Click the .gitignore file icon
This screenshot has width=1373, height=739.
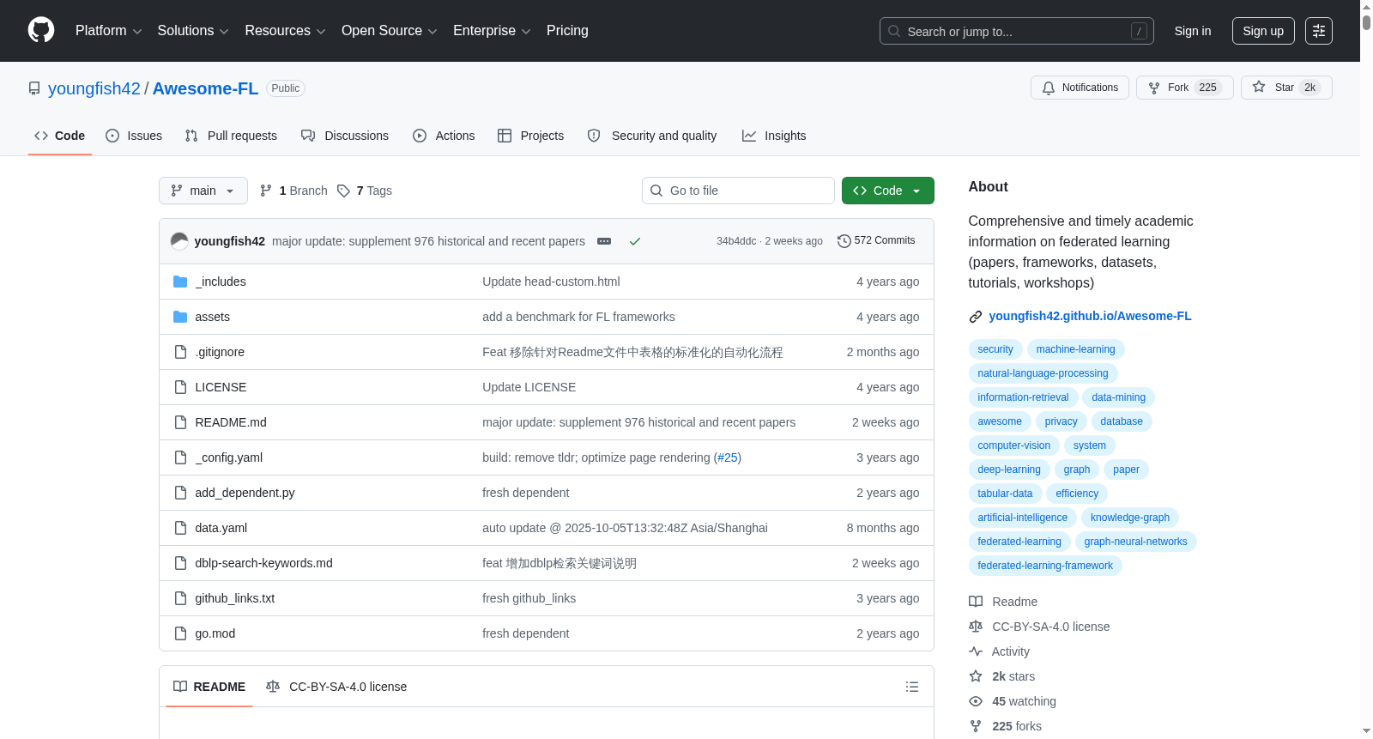click(180, 352)
